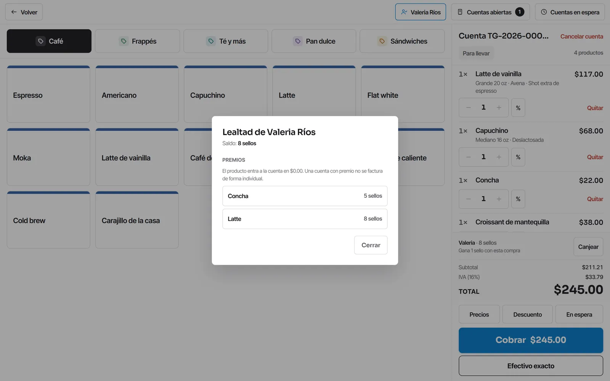
Task: Click the back arrow icon beside Volver
Action: click(x=14, y=12)
